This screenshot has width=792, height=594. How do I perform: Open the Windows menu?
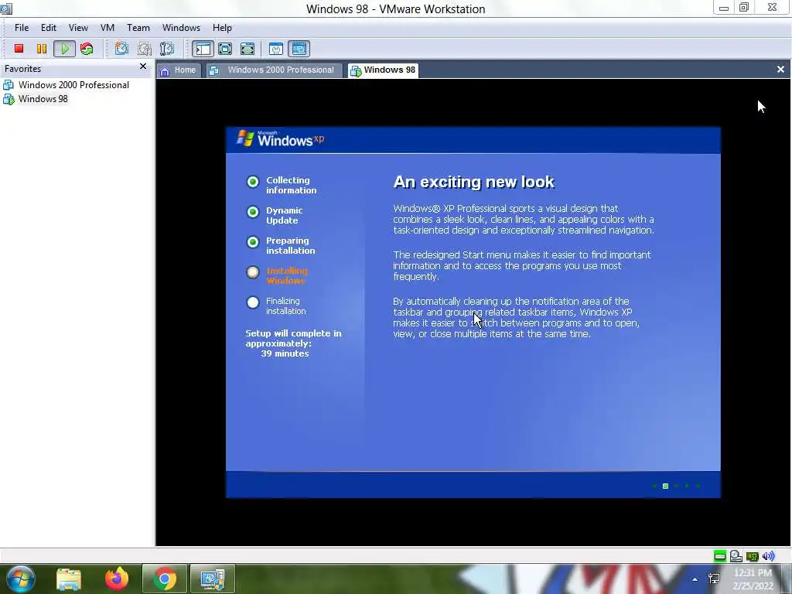point(181,28)
